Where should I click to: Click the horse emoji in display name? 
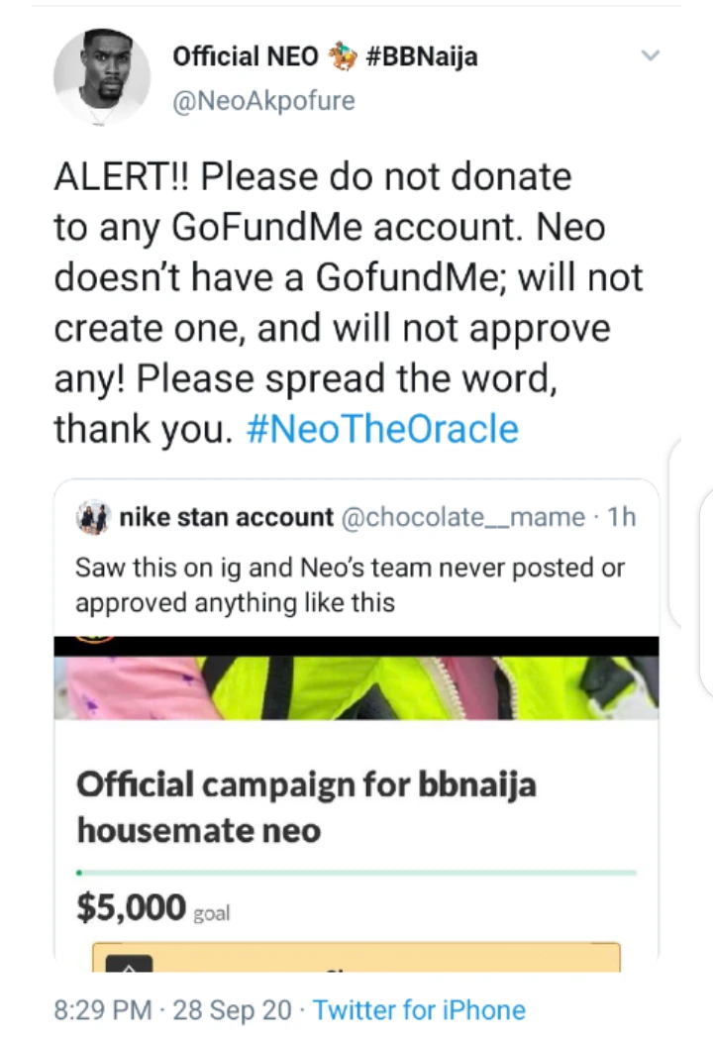(342, 56)
